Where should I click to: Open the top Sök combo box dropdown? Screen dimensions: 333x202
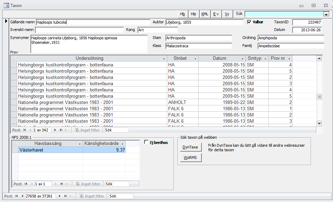pyautogui.click(x=326, y=14)
